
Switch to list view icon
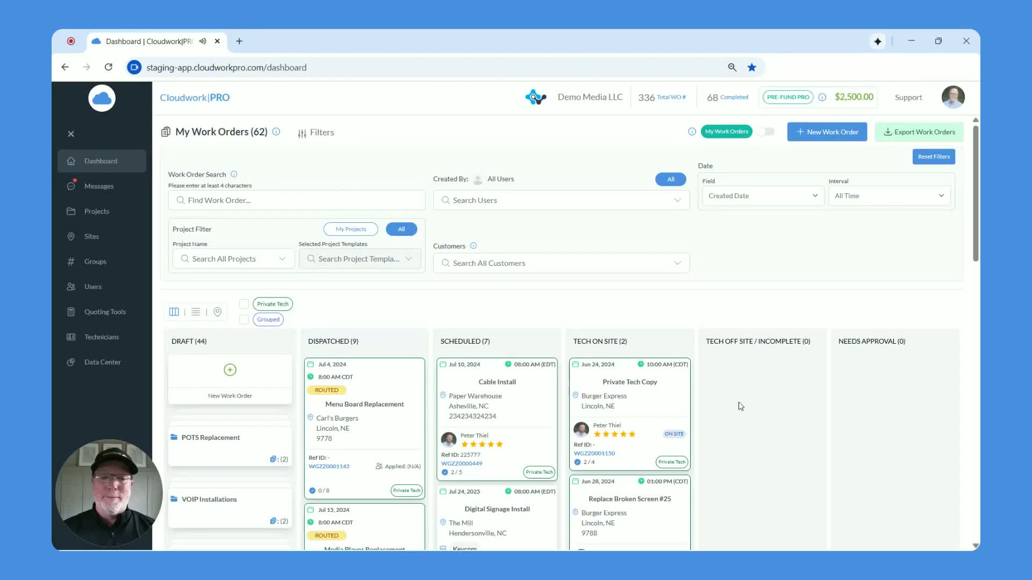point(196,312)
